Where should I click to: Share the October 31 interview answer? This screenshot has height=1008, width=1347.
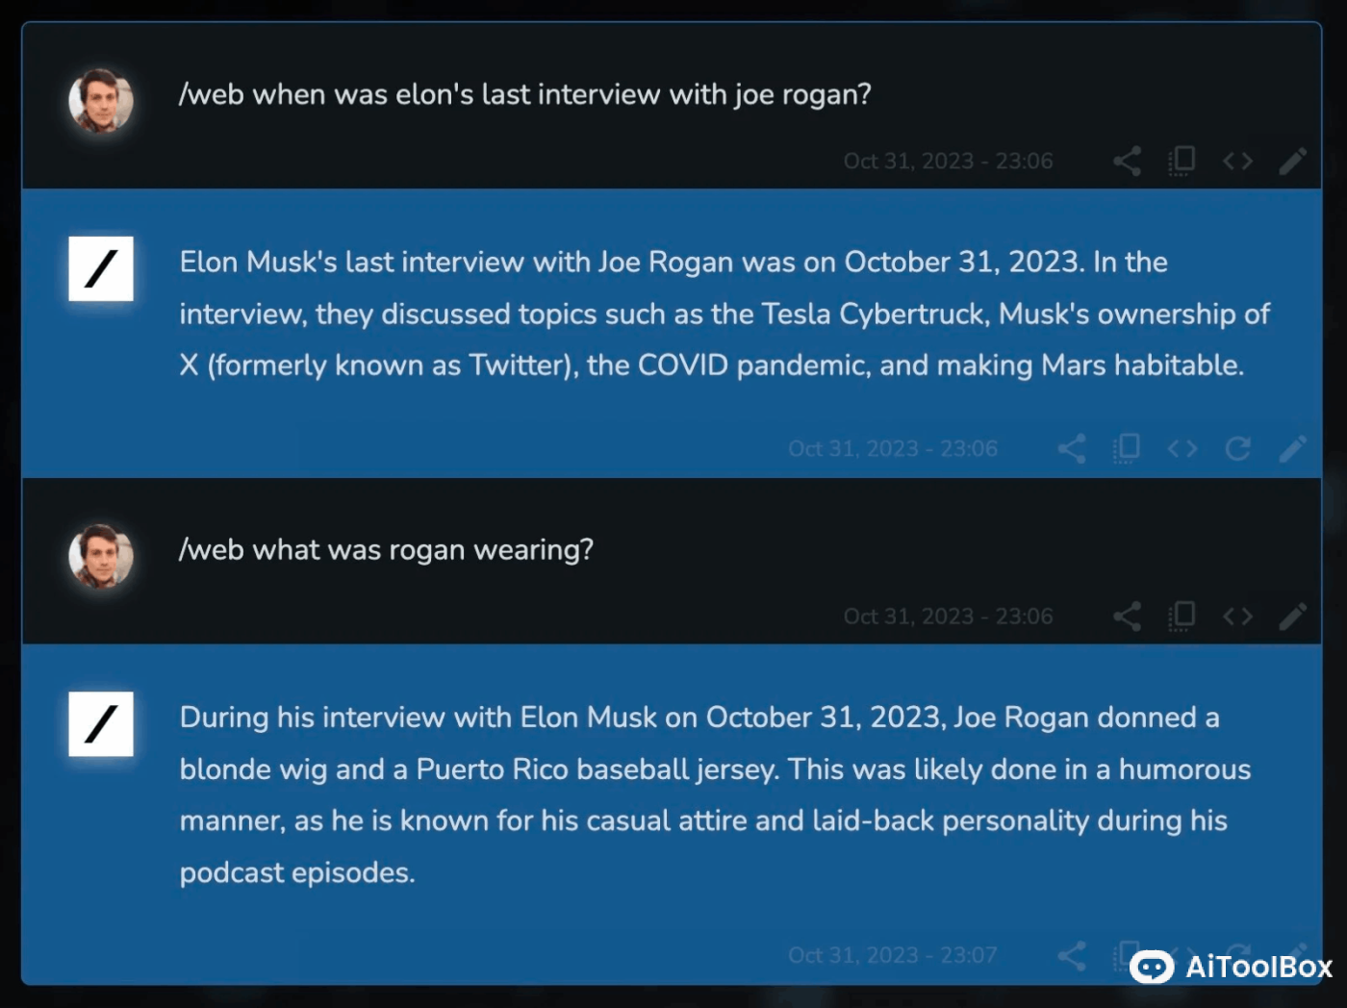click(x=1072, y=448)
